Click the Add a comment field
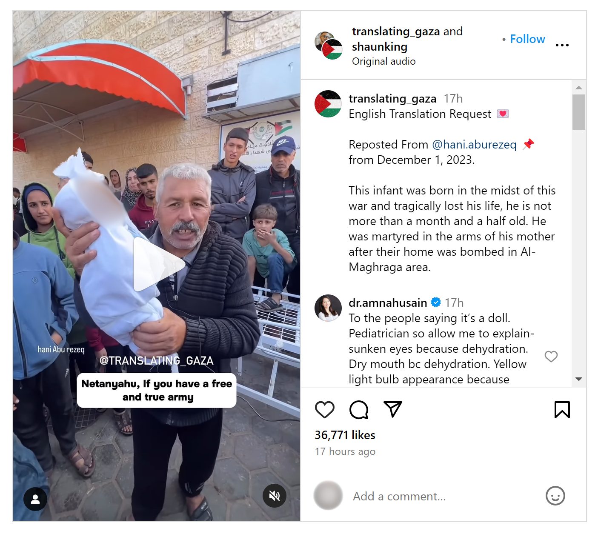 pos(443,496)
